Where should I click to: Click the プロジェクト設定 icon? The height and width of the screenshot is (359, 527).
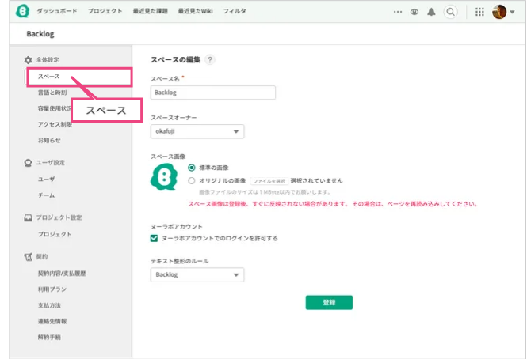[x=28, y=217]
